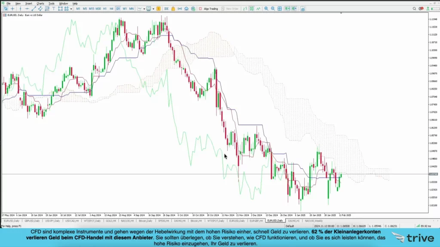Viewport: 440px width, 247px height.
Task: Click the tile windows grid icon
Action: [x=280, y=9]
